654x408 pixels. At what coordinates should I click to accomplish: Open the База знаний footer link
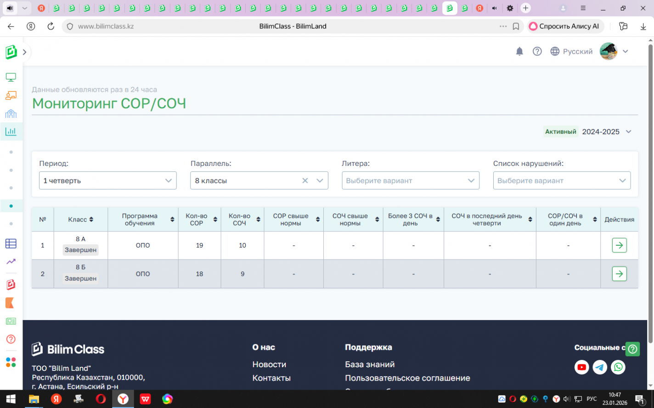(370, 364)
